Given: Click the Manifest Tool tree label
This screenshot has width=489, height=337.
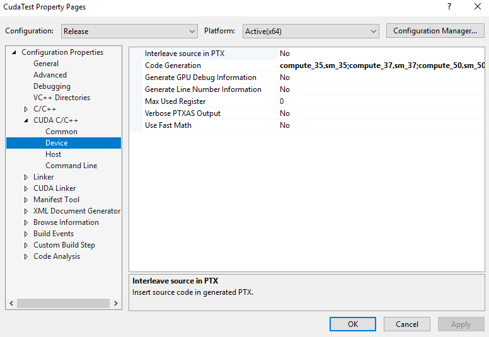Looking at the screenshot, I should 57,200.
